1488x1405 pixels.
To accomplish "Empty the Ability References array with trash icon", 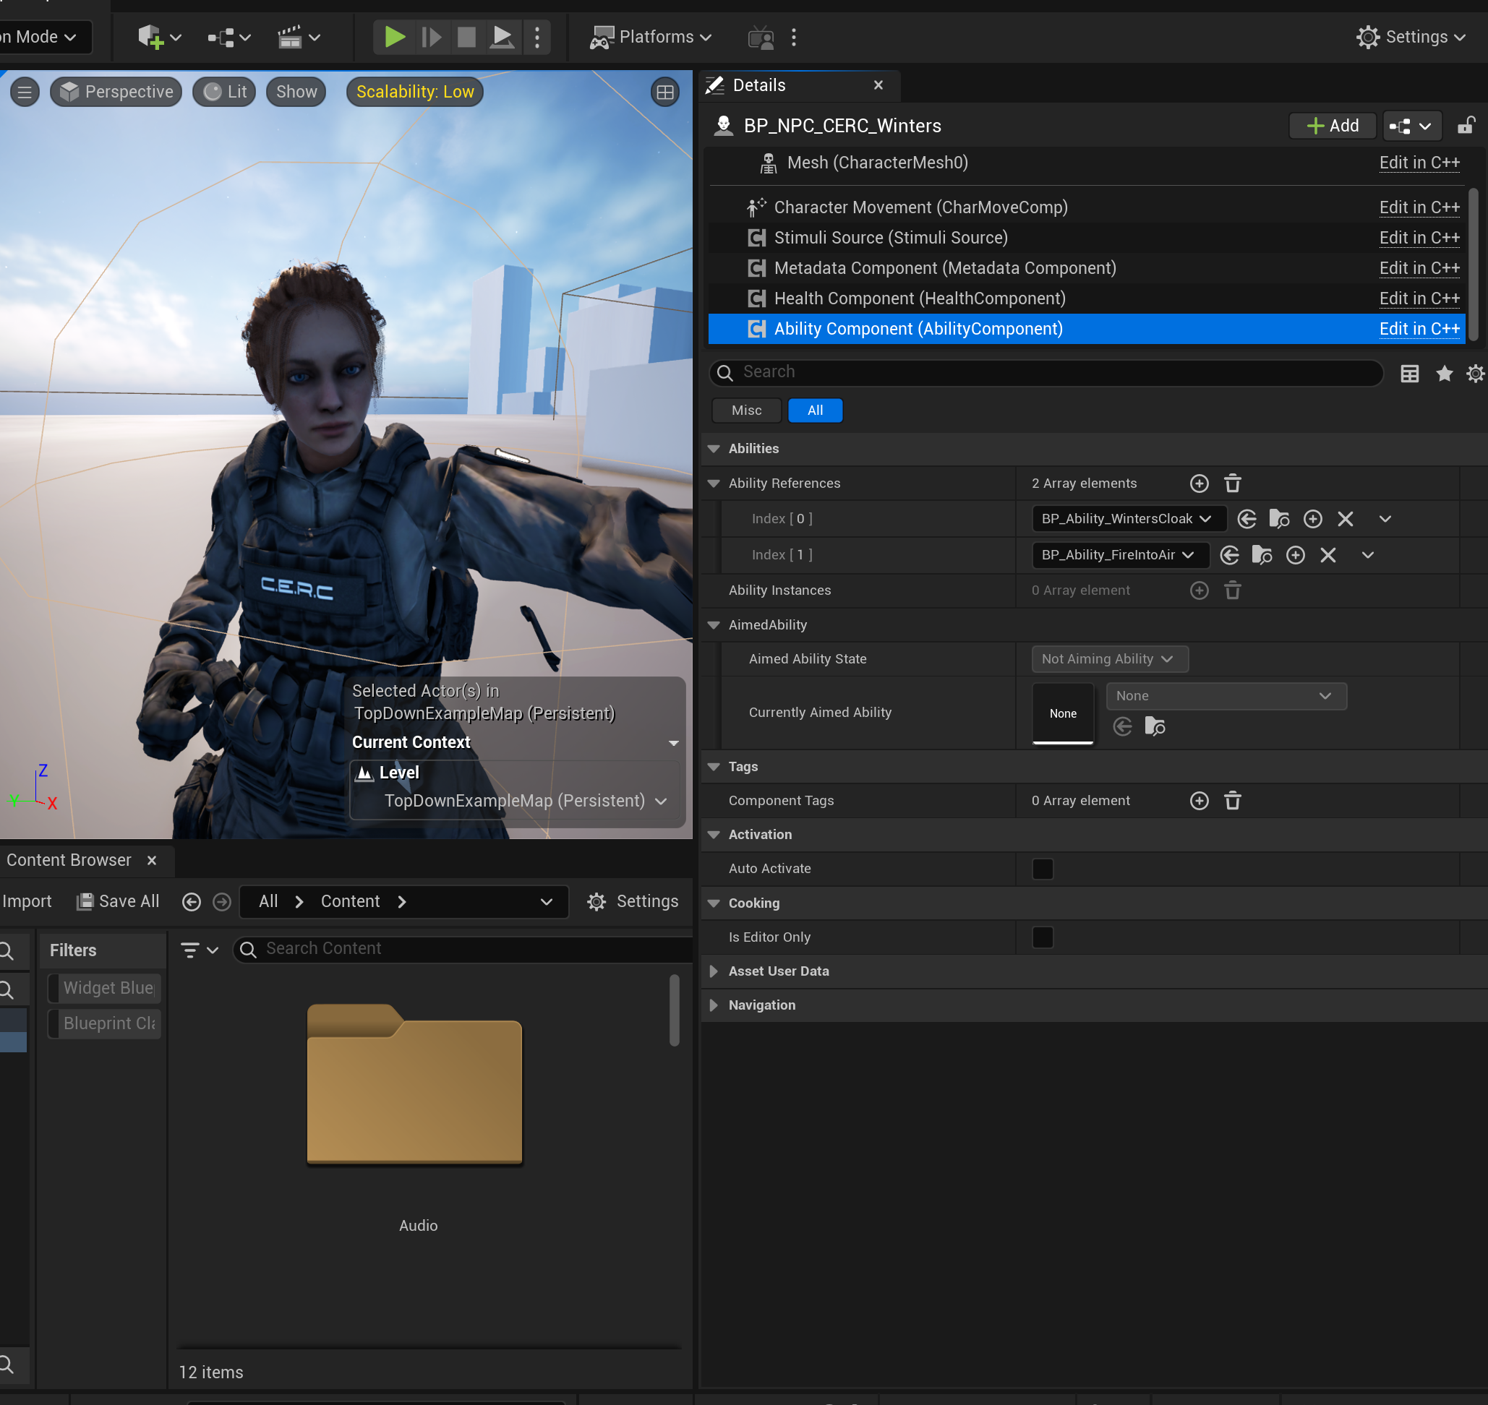I will [1233, 483].
